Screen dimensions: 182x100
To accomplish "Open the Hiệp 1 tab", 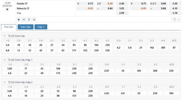I will point(41,27).
